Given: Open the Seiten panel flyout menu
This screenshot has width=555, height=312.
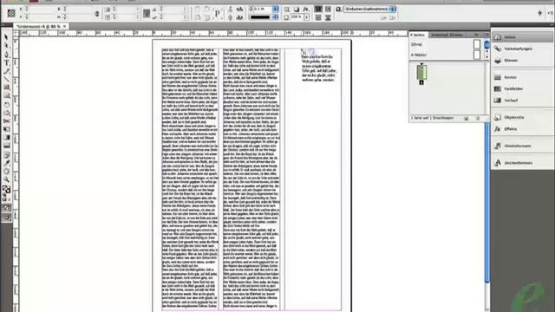Looking at the screenshot, I should 486,35.
